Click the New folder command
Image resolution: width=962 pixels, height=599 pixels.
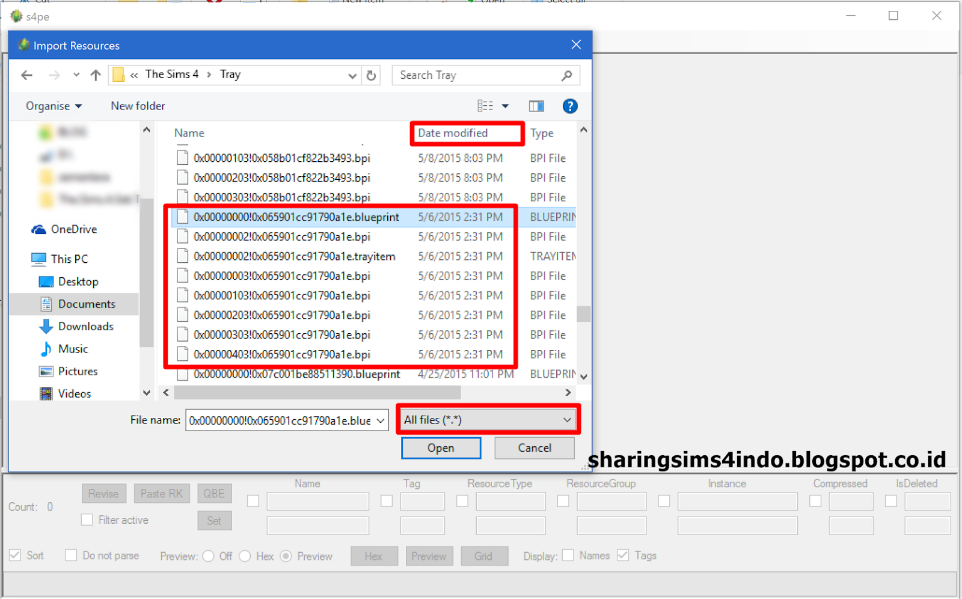click(137, 106)
